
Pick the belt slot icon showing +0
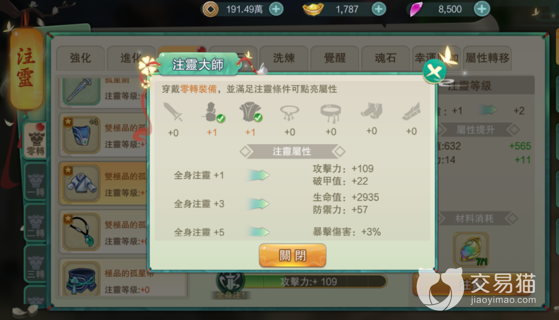coord(331,113)
